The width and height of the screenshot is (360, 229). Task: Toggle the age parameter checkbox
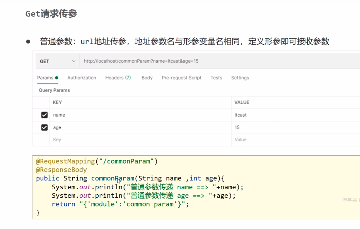click(x=44, y=127)
